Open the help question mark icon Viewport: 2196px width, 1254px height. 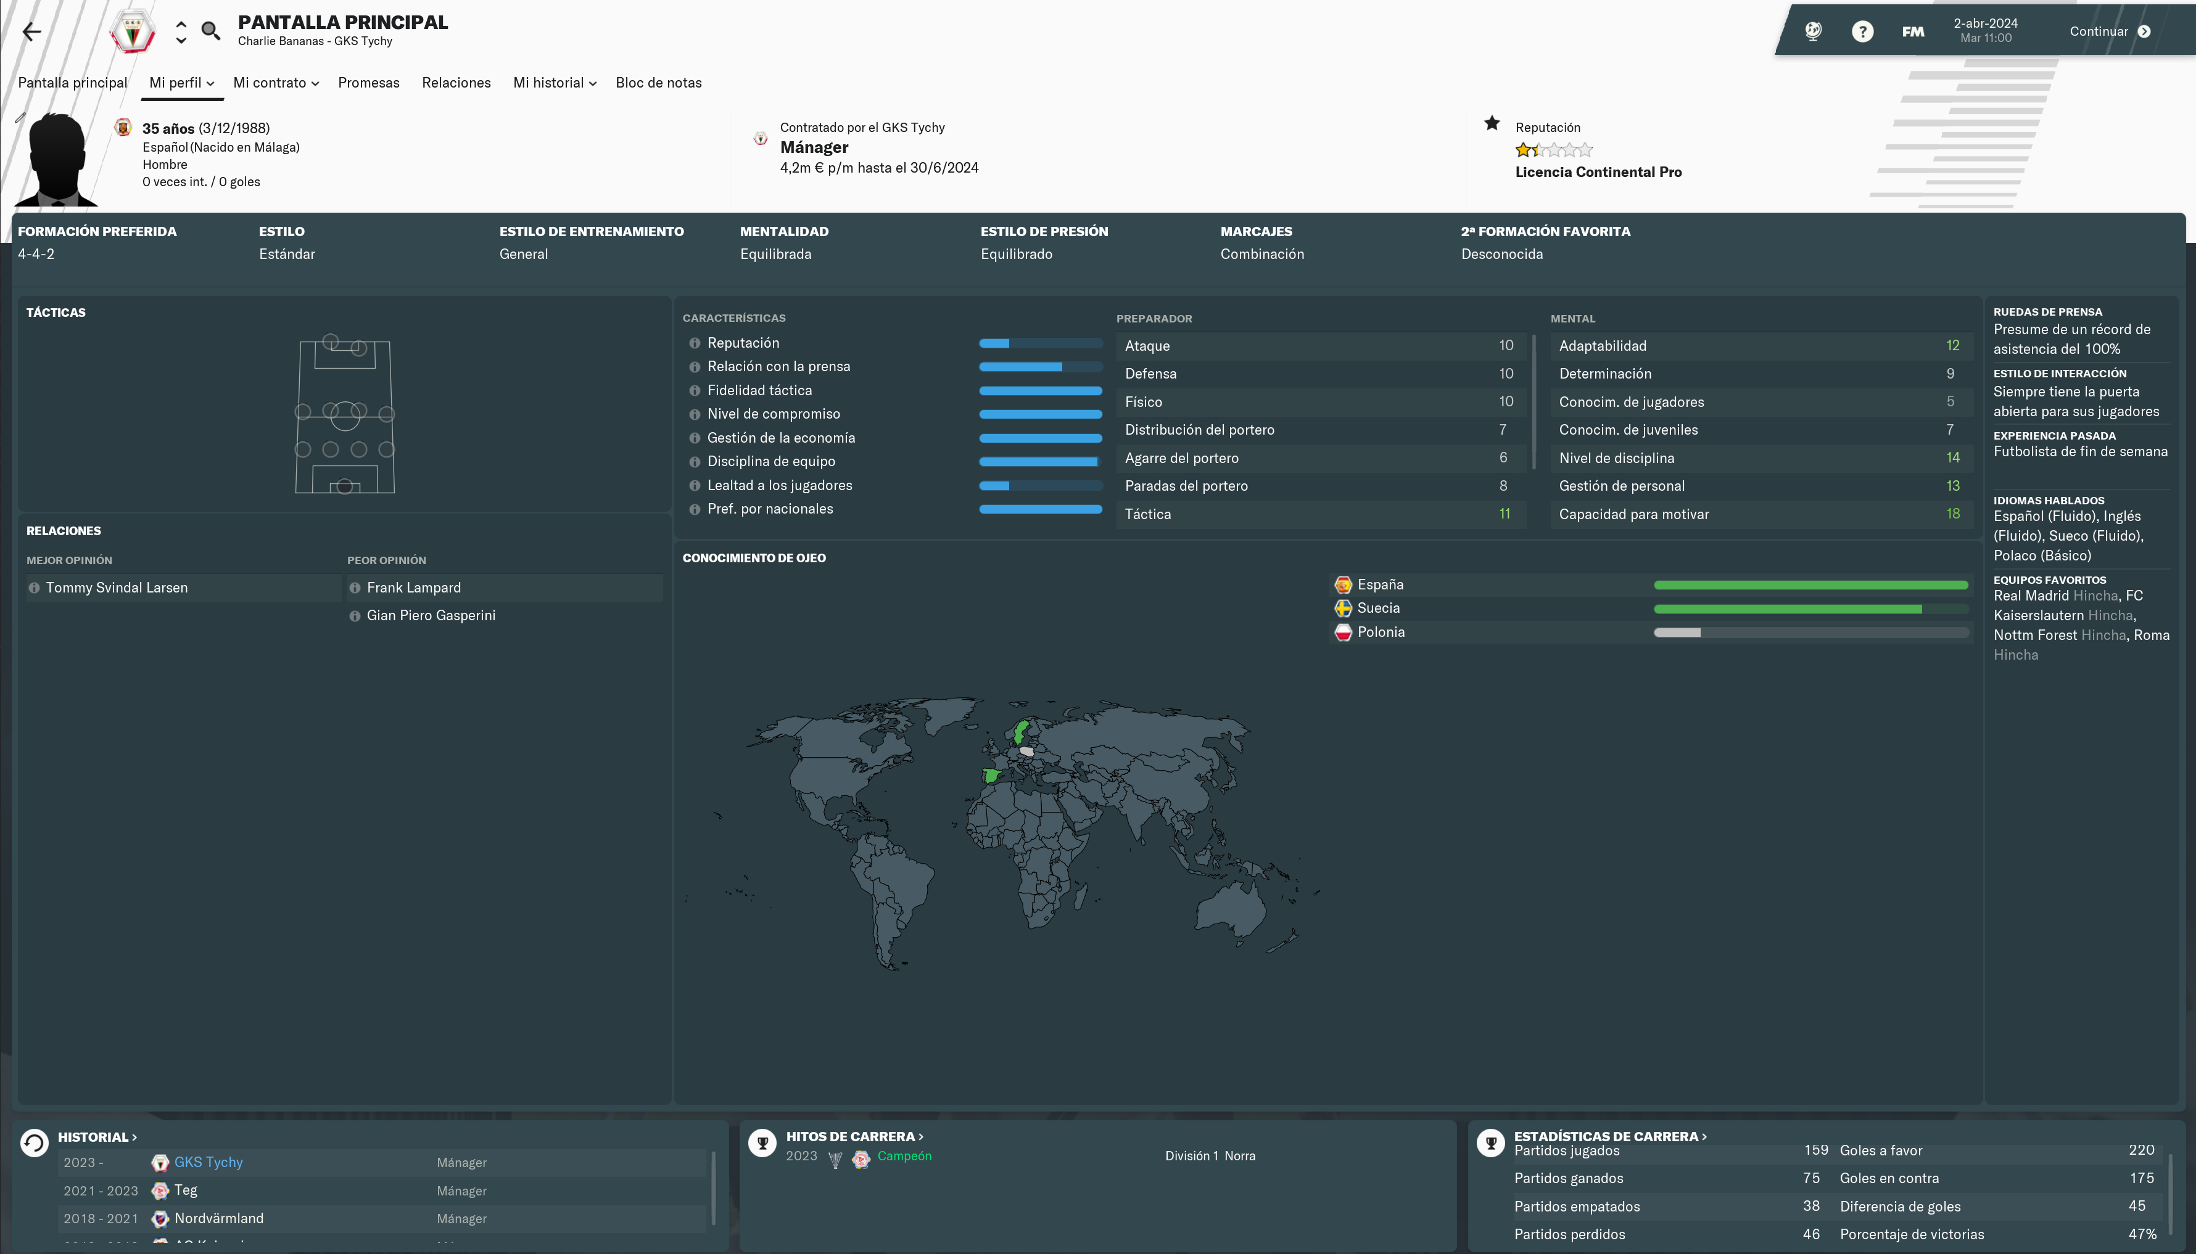click(1862, 32)
